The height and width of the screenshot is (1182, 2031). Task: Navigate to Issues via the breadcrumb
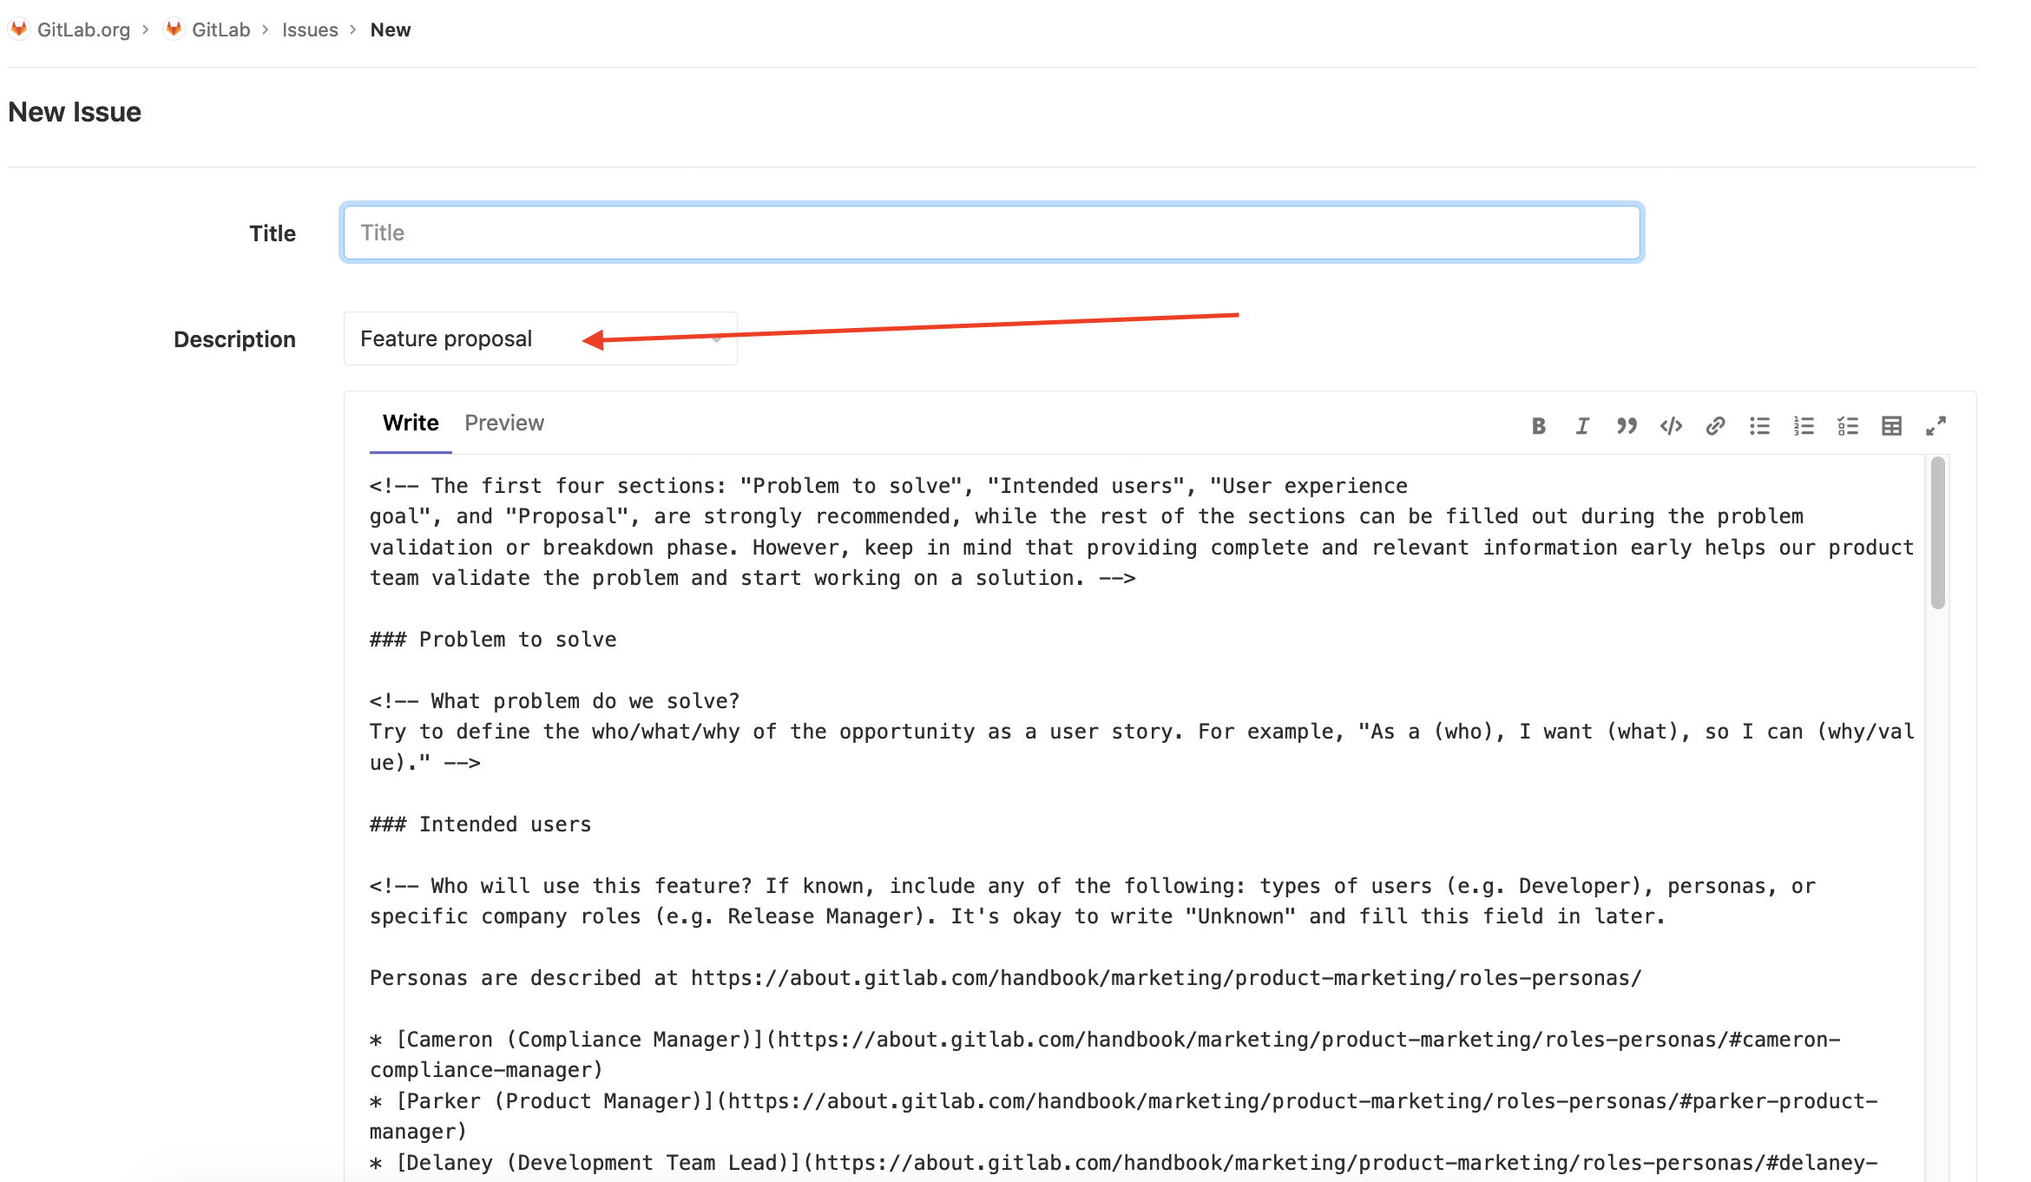(x=309, y=29)
